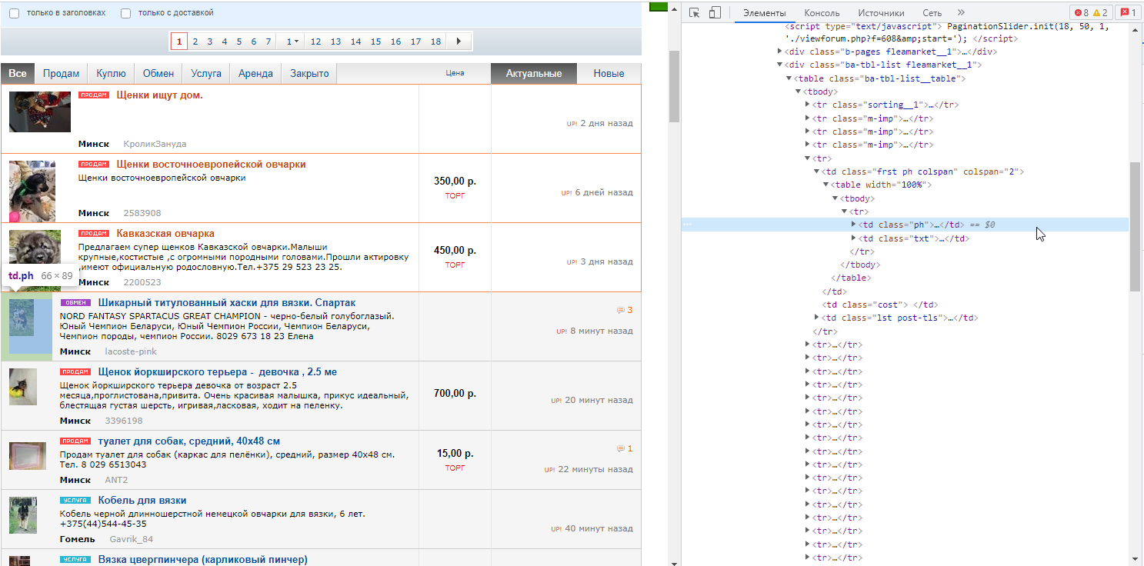Image resolution: width=1144 pixels, height=566 pixels.
Task: Show more DevTools tabs via double chevron
Action: click(961, 12)
